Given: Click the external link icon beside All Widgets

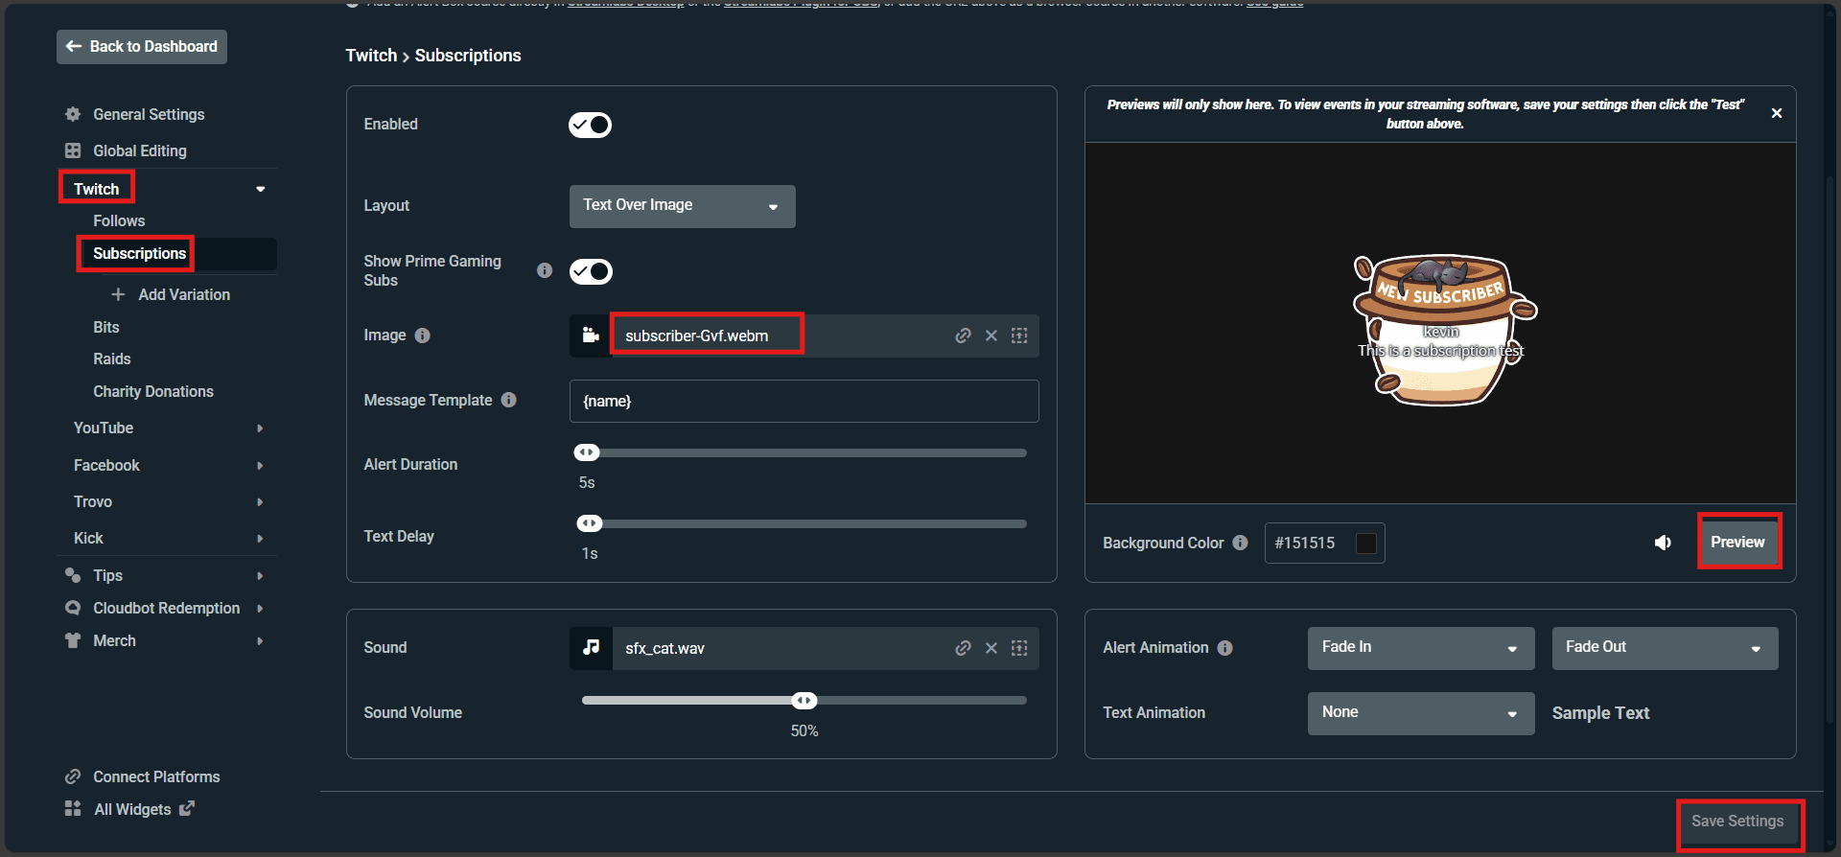Looking at the screenshot, I should tap(187, 808).
